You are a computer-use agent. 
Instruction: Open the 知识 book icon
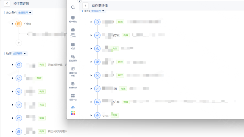[73, 46]
